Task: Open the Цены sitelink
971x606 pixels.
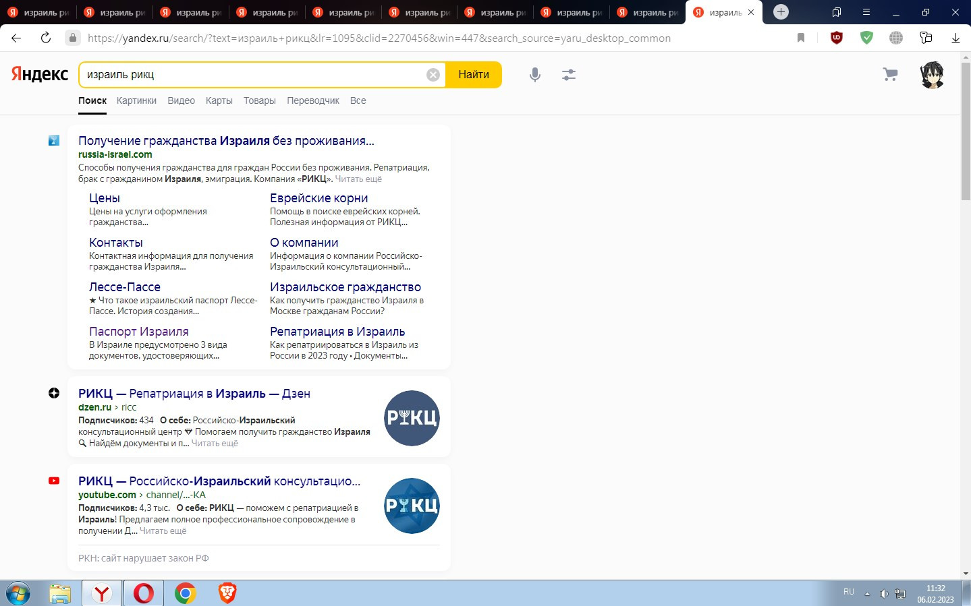Action: click(105, 198)
